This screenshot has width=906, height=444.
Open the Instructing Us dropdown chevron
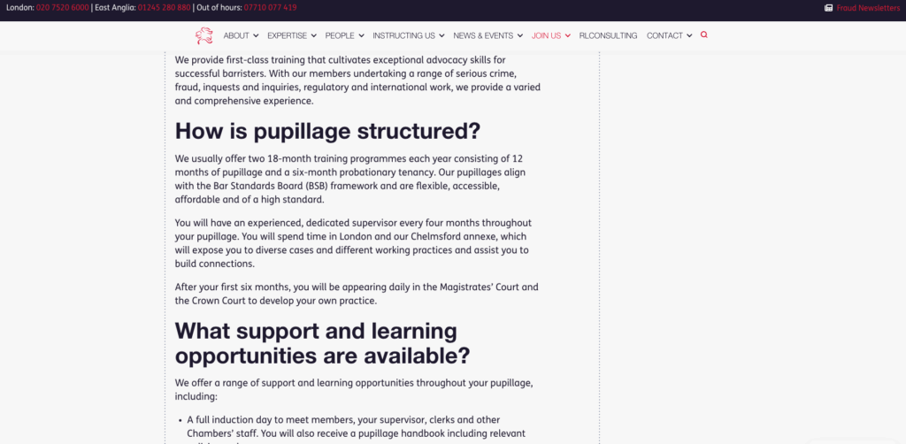(x=441, y=36)
